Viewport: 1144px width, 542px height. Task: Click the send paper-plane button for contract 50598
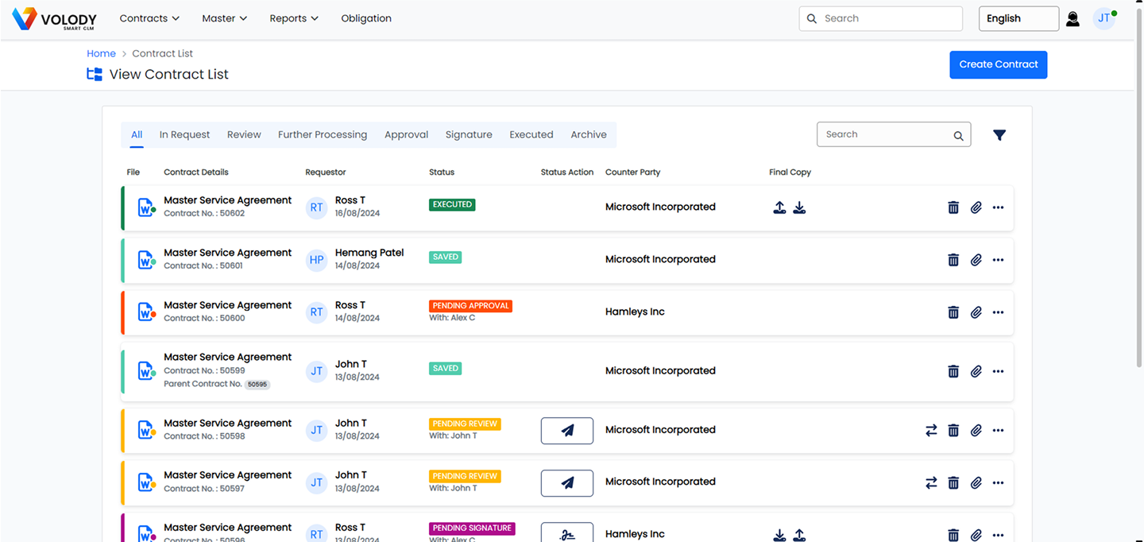point(567,431)
